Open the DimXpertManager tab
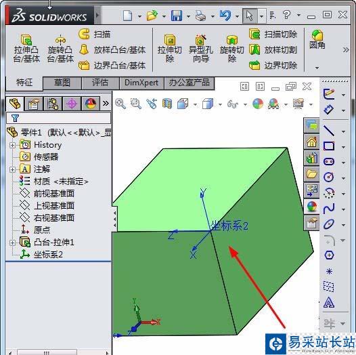The width and height of the screenshot is (356, 355). click(72, 104)
